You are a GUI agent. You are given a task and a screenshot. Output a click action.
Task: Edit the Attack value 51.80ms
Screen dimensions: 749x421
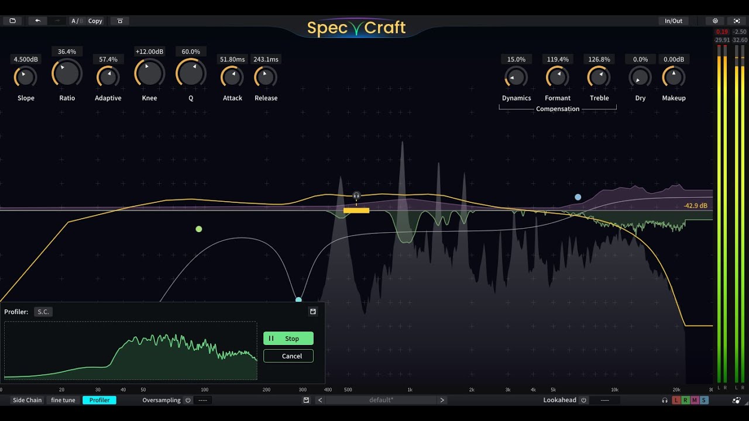click(232, 59)
